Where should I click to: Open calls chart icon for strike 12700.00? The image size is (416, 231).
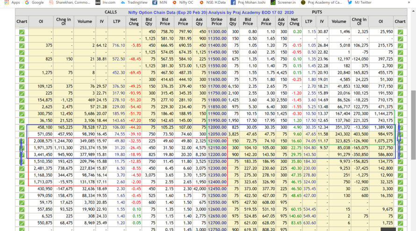tap(22, 223)
